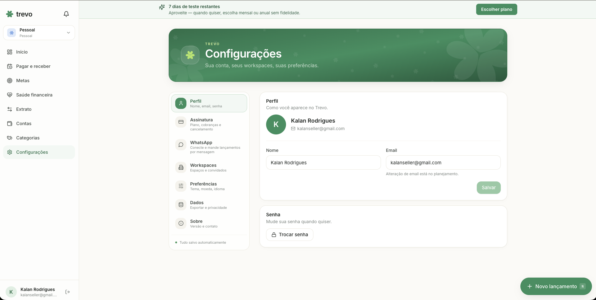The width and height of the screenshot is (596, 300).
Task: Click 'Tudo salvo automaticamente' status text
Action: pyautogui.click(x=203, y=242)
